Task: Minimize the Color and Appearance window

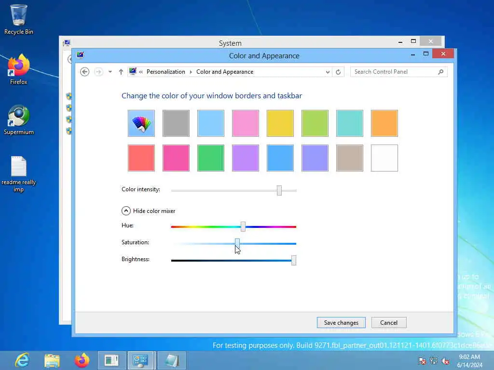Action: point(413,55)
